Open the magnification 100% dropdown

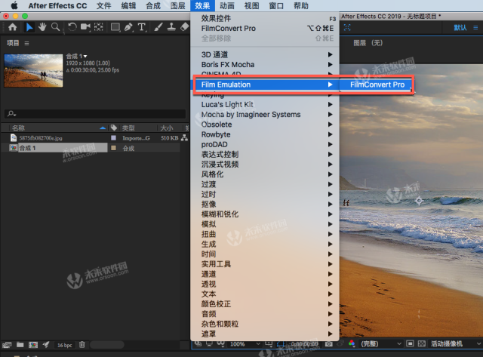point(245,343)
